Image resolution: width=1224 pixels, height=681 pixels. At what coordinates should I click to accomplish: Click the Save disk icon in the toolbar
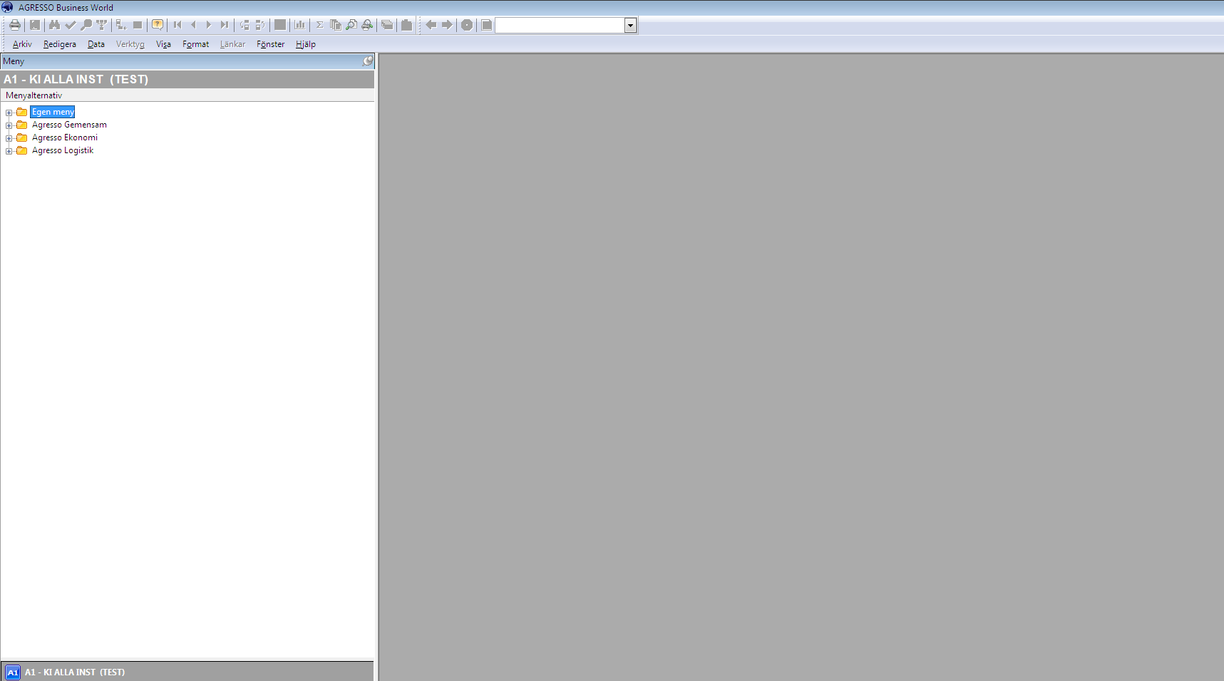(35, 25)
